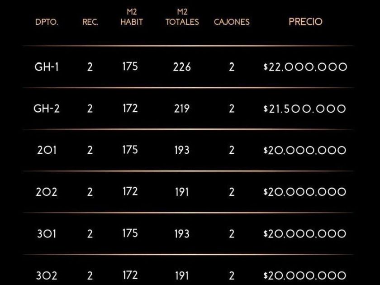The height and width of the screenshot is (285, 380).
Task: Click the M2 TOTALES column header
Action: coord(182,17)
